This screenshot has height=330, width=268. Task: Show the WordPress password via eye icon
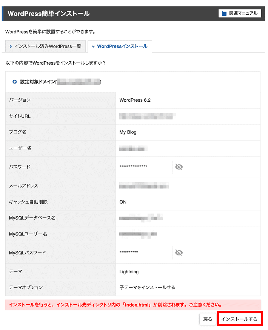179,167
